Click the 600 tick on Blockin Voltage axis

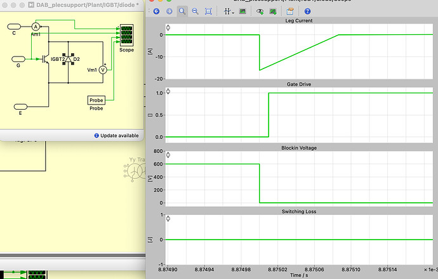click(x=159, y=164)
